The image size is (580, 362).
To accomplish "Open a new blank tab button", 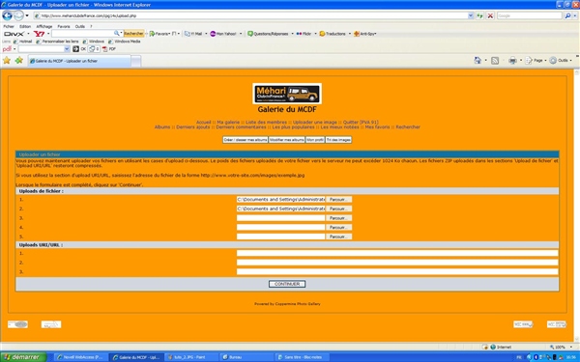I will (135, 61).
